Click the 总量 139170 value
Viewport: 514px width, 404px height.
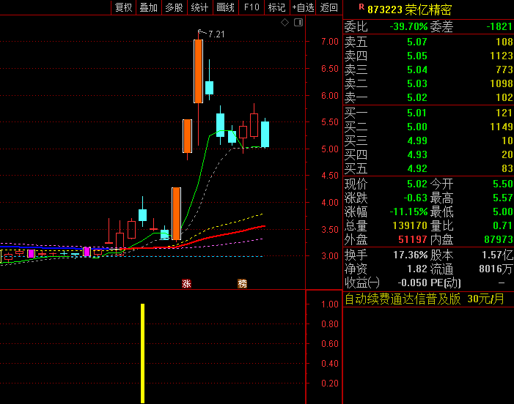click(x=410, y=225)
